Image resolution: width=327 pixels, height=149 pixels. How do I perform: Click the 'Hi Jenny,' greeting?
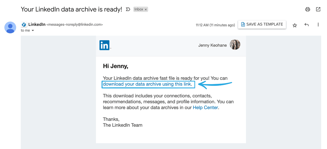pos(115,66)
